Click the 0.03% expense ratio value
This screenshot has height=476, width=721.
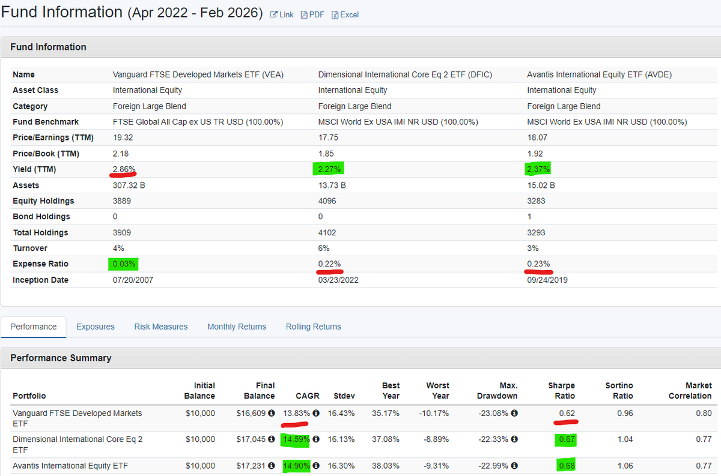click(x=125, y=264)
